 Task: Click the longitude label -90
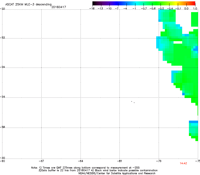(x=2, y=161)
